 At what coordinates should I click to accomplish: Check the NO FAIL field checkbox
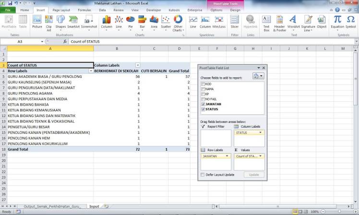(x=203, y=99)
